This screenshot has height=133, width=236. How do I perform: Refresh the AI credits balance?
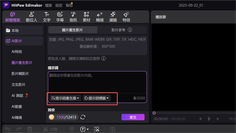[x=83, y=117]
